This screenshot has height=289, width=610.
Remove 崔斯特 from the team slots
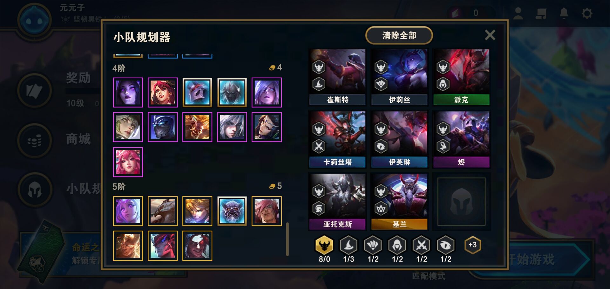pos(337,77)
